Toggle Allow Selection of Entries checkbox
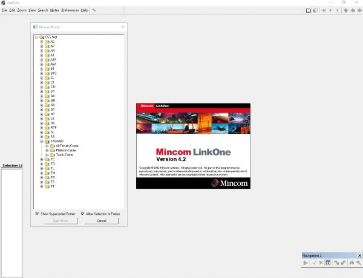363x278 pixels. tap(82, 214)
